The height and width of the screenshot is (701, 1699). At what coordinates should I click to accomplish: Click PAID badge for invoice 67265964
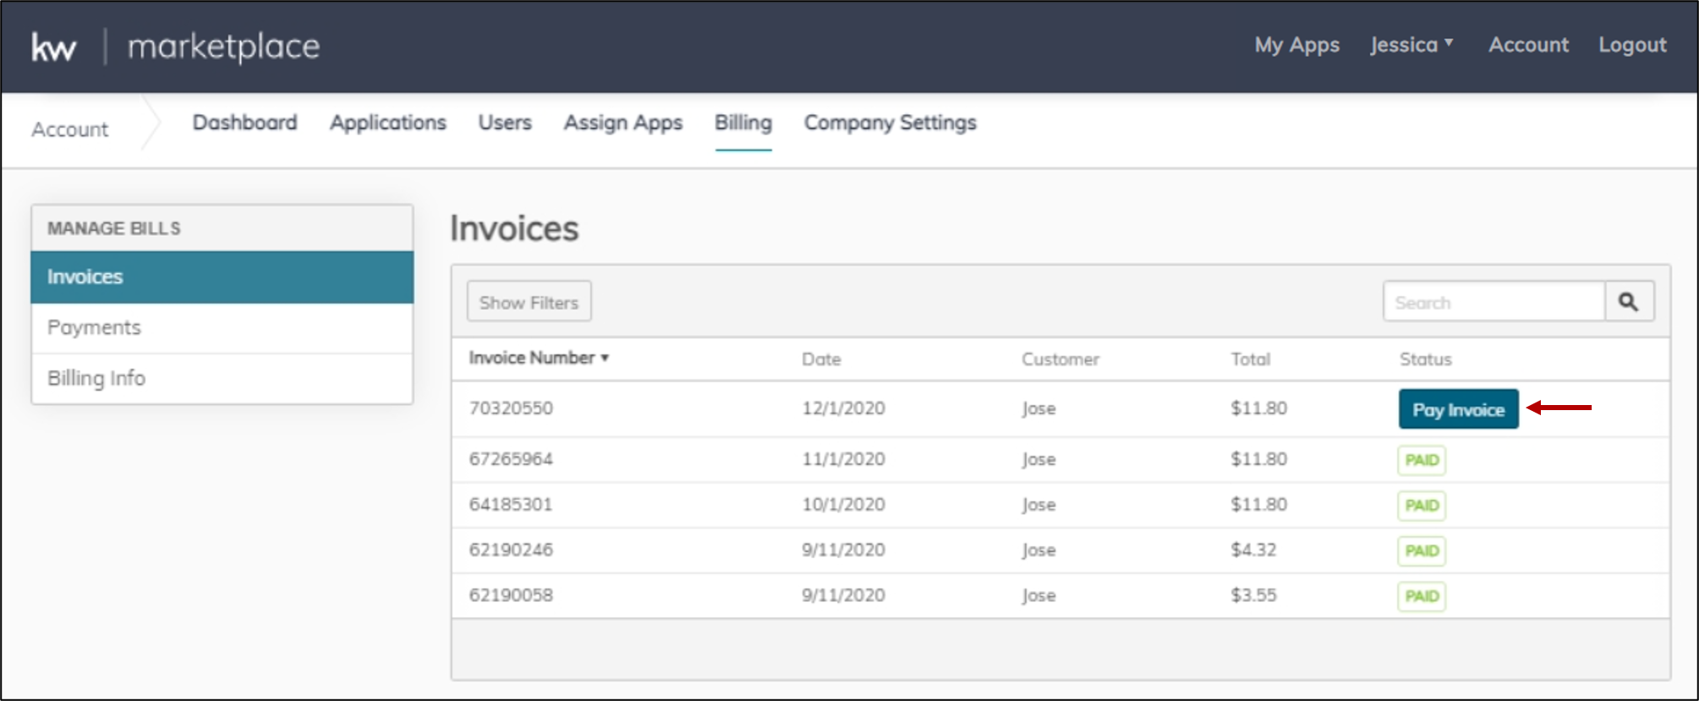click(x=1422, y=460)
